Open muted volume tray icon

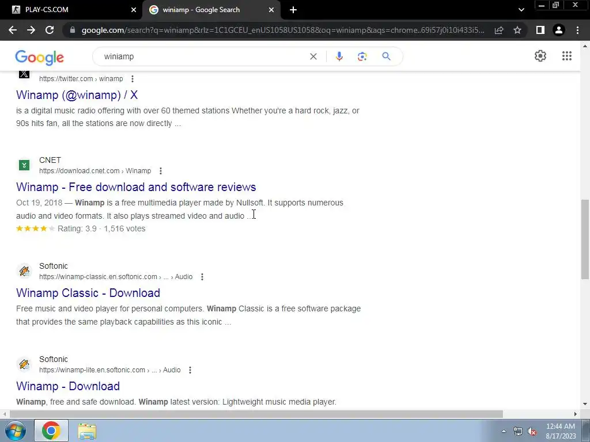(x=532, y=432)
